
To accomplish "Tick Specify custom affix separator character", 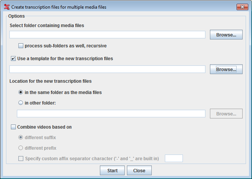I will [x=21, y=158].
